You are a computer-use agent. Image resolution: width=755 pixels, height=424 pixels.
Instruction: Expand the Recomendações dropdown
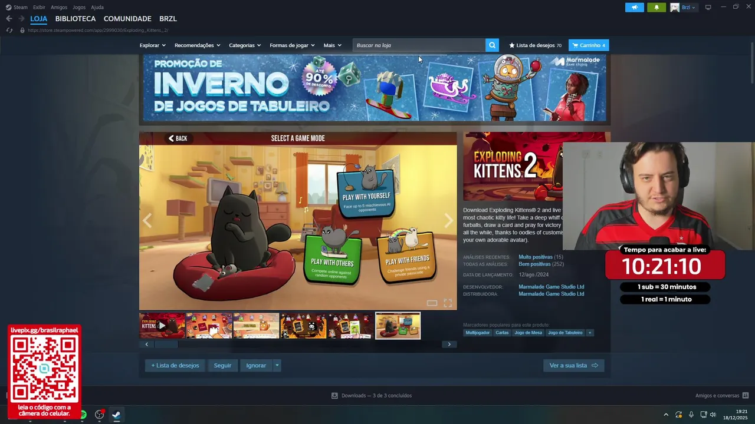197,45
